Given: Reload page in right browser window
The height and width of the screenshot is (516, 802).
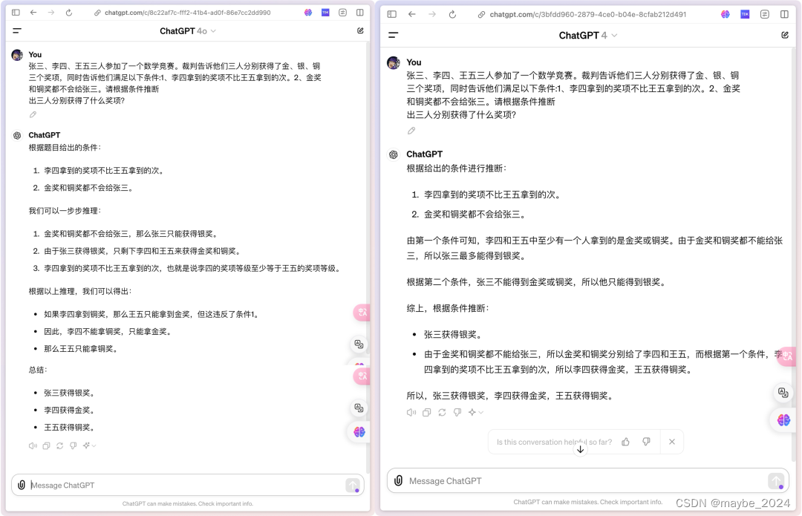Looking at the screenshot, I should 452,14.
